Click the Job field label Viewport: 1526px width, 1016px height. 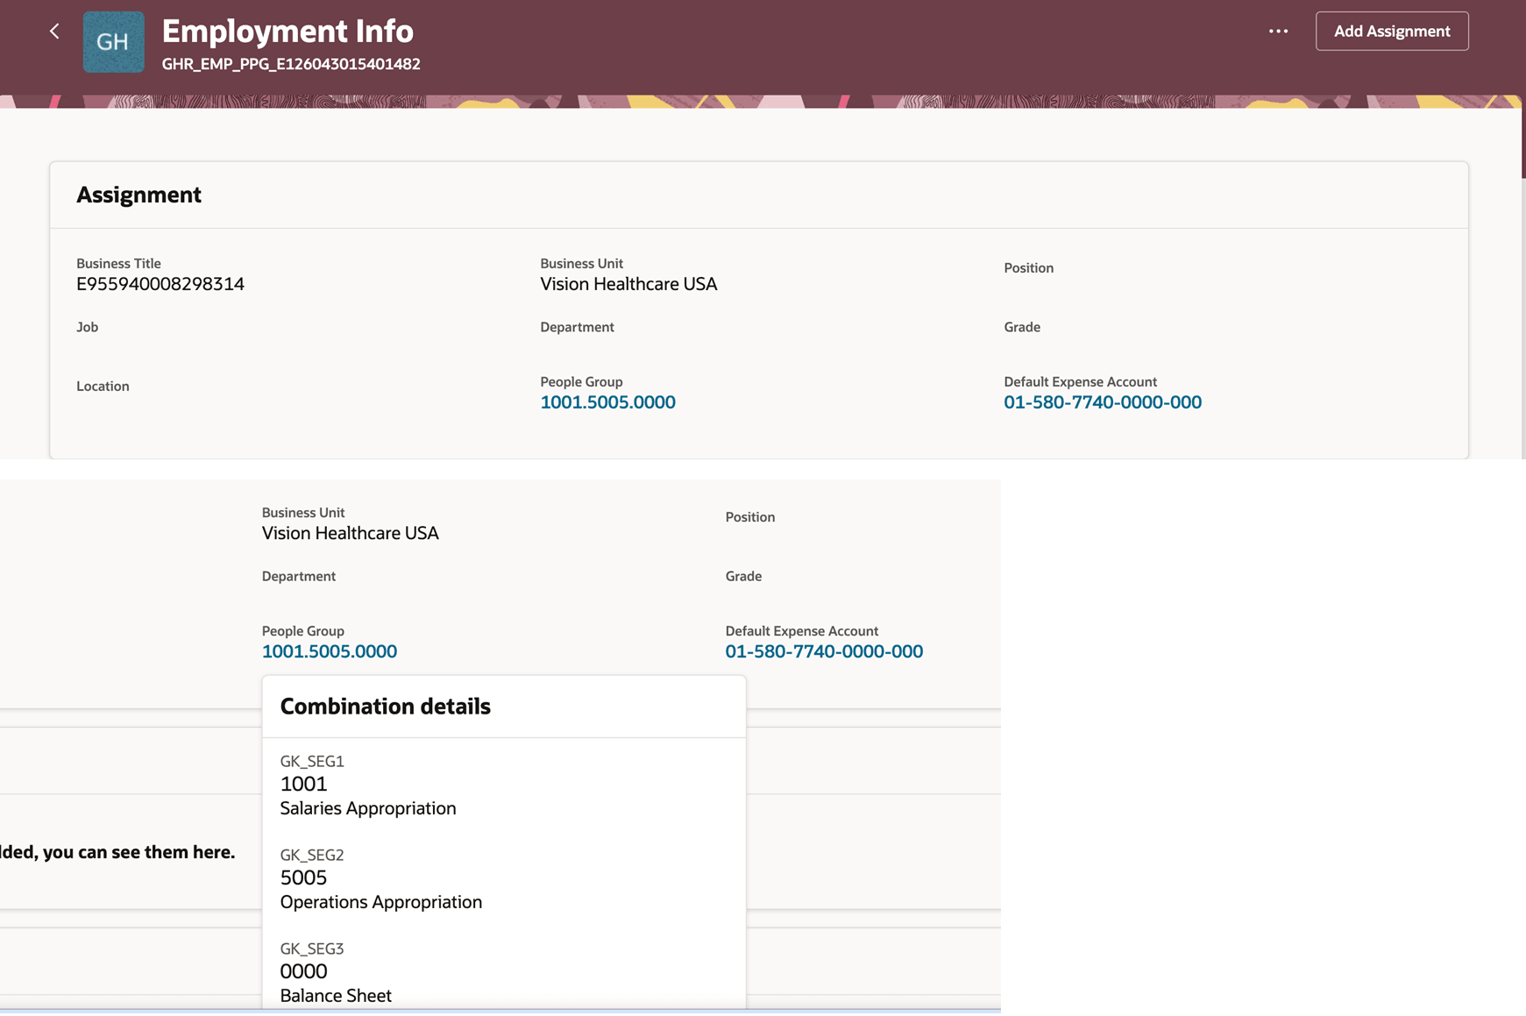pos(87,327)
